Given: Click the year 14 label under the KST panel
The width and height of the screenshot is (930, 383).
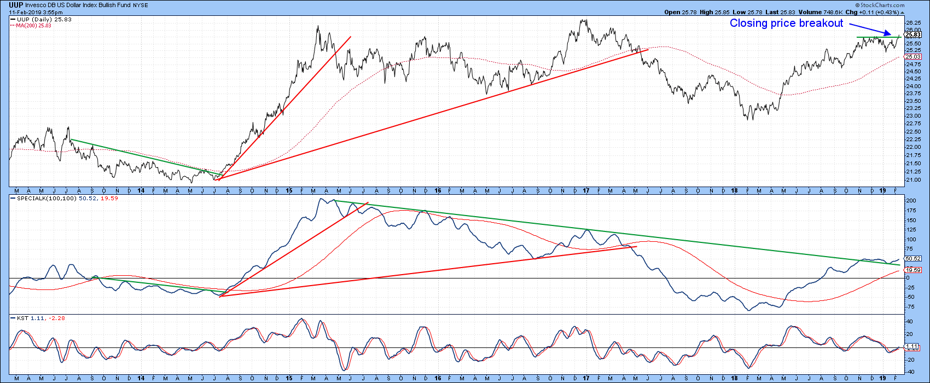Looking at the screenshot, I should [x=141, y=379].
